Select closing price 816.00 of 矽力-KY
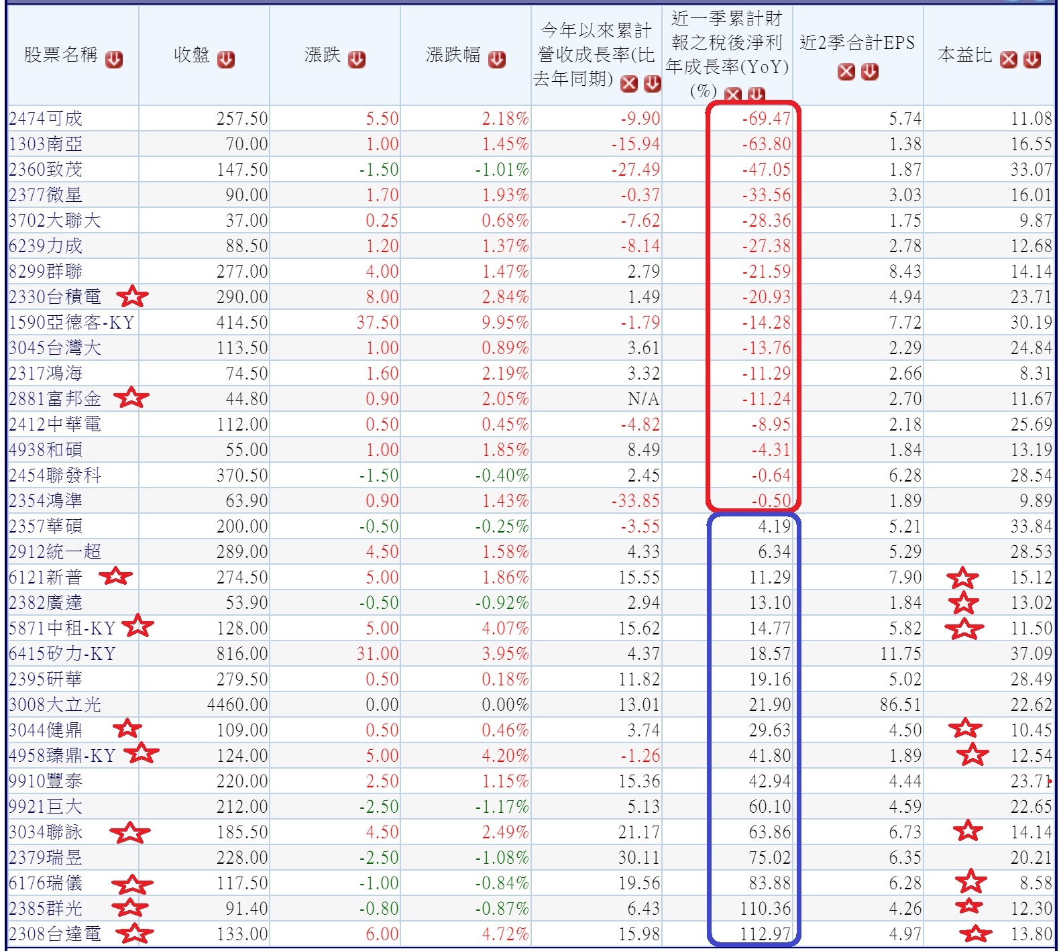1061x951 pixels. point(242,654)
